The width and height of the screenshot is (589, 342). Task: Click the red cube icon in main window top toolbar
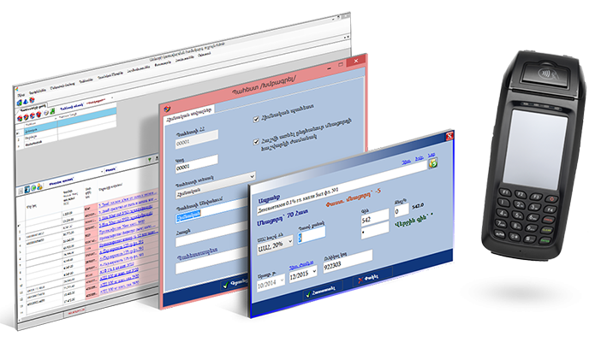(x=32, y=100)
